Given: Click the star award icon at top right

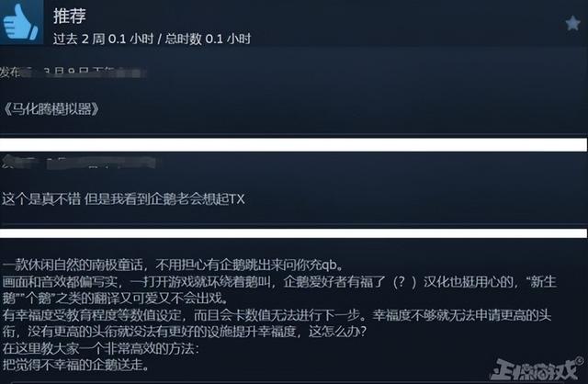Looking at the screenshot, I should pos(572,23).
